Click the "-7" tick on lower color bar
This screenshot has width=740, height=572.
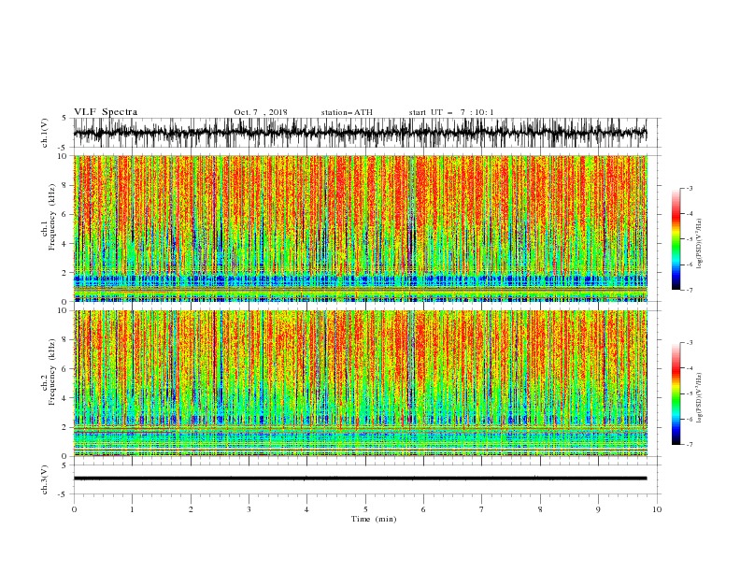click(x=689, y=445)
